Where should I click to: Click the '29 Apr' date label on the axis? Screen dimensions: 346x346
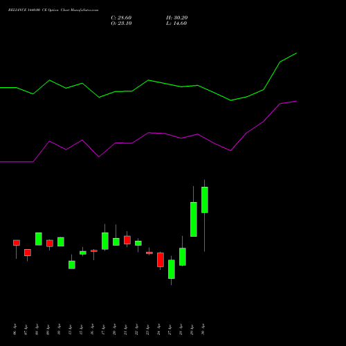[x=192, y=329]
